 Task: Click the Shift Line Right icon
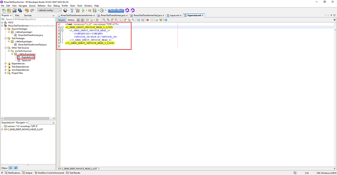[142, 20]
